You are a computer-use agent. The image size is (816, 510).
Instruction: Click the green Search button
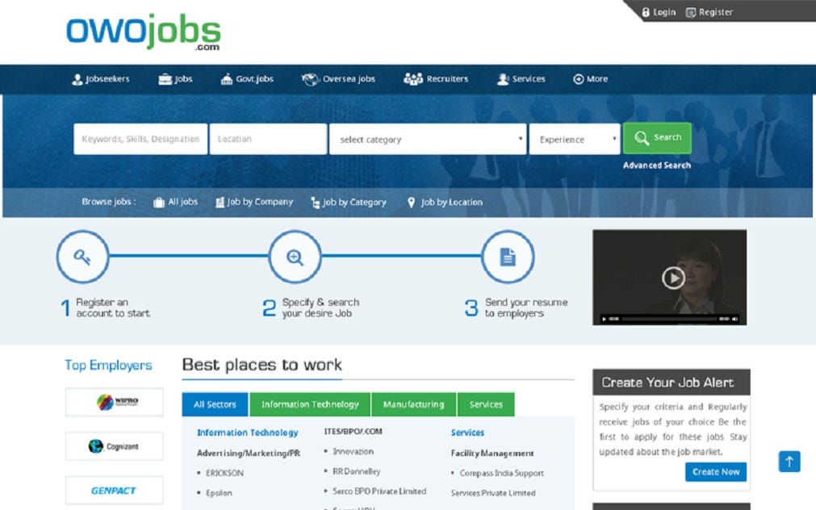[x=656, y=138]
